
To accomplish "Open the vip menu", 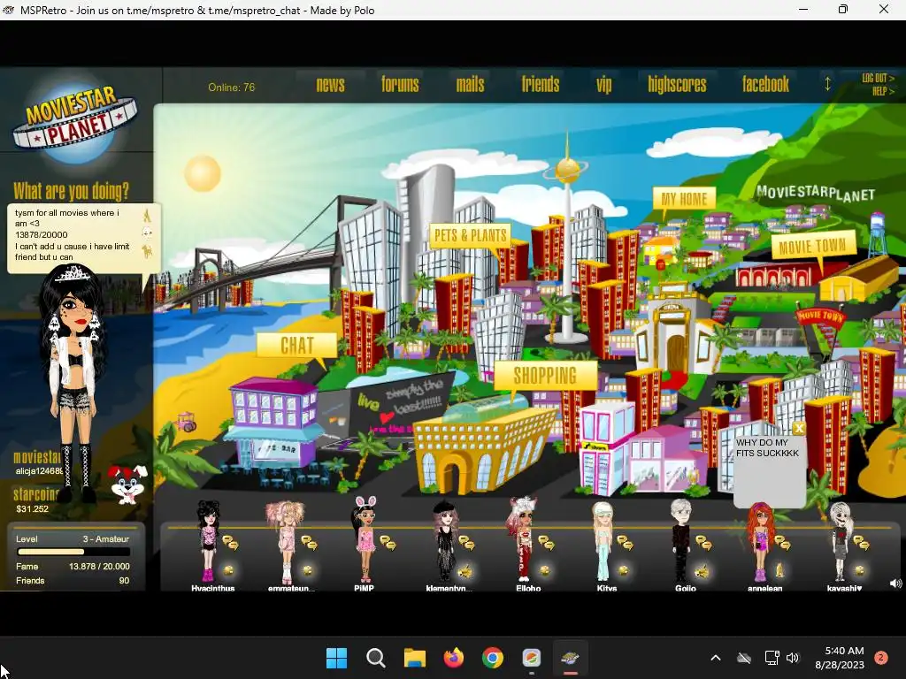I will point(603,85).
